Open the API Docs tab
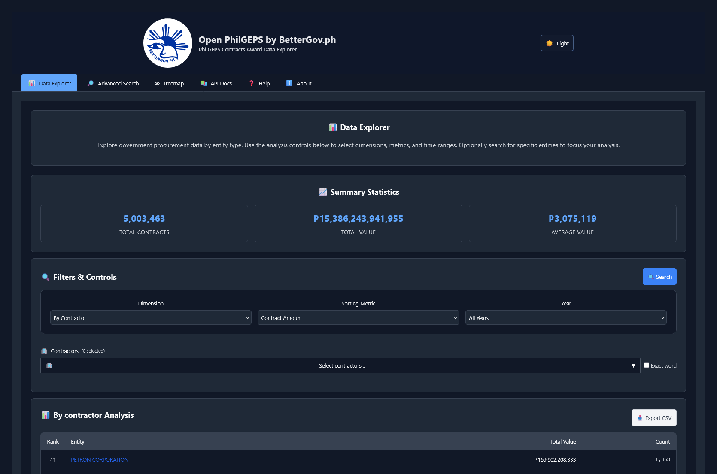The height and width of the screenshot is (474, 717). 216,83
